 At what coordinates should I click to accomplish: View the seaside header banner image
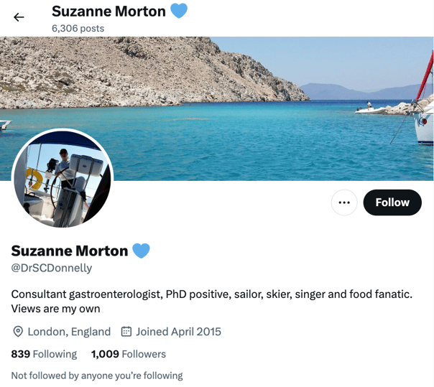217,108
